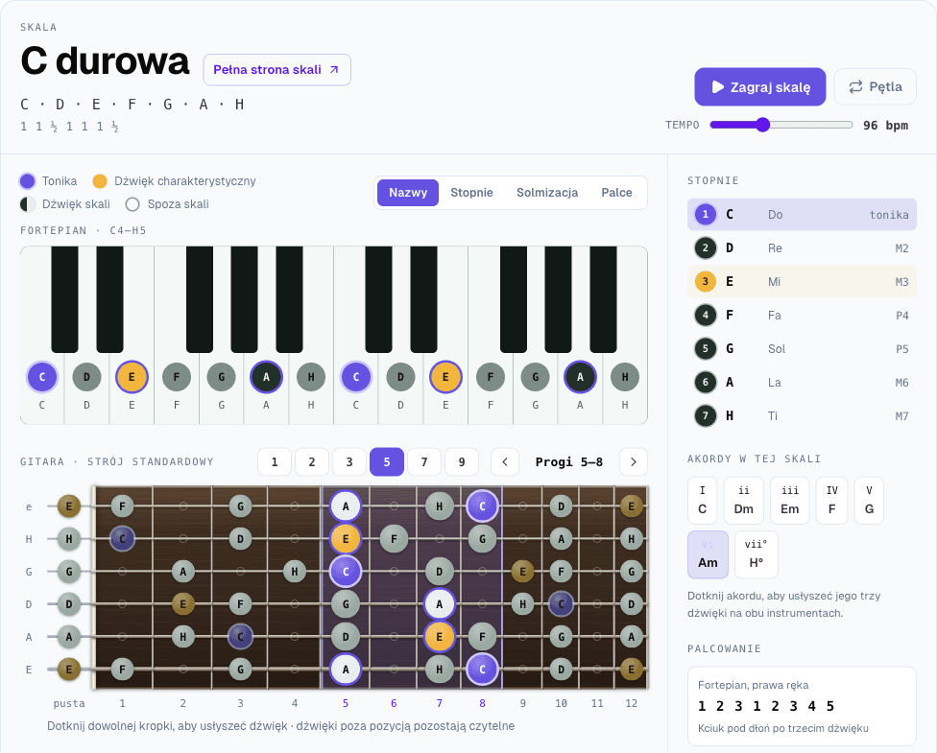The image size is (937, 753).
Task: Toggle the Pętla loop button
Action: coord(875,86)
